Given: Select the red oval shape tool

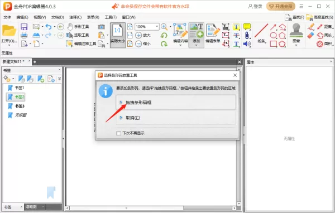Looking at the screenshot, I should (x=273, y=35).
